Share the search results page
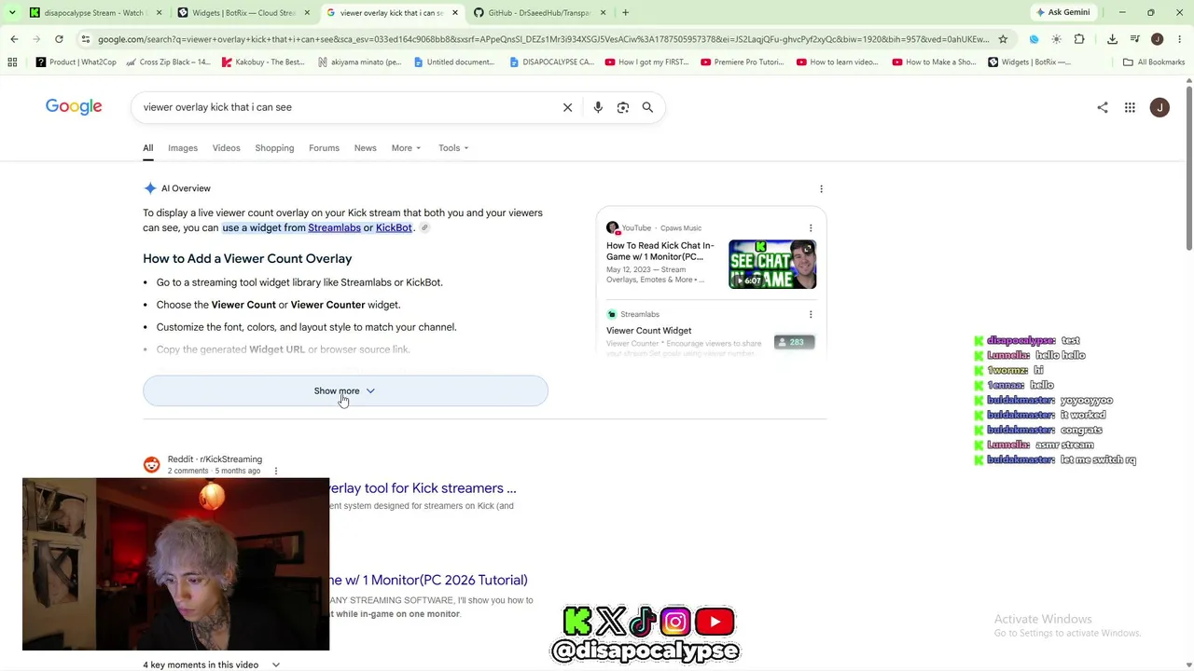 (x=1103, y=107)
